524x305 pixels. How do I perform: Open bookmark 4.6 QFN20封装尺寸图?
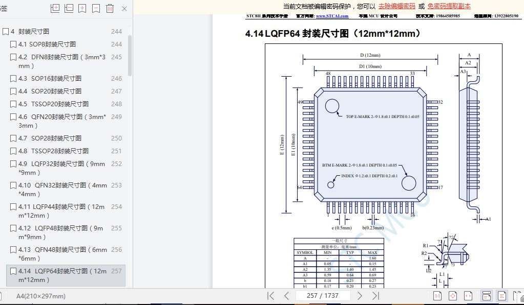62,121
